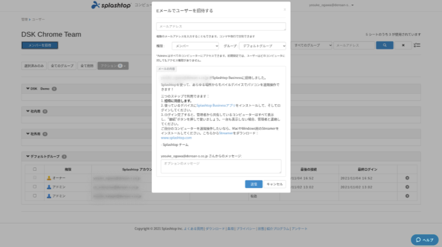
Task: Check the オーナー row checkbox
Action: pos(35,178)
